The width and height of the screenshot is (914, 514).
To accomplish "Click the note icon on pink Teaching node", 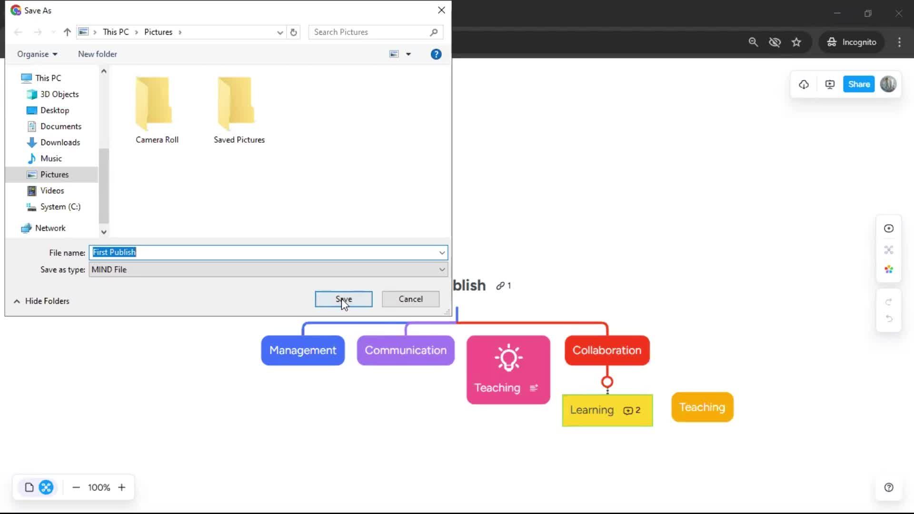I will 534,388.
